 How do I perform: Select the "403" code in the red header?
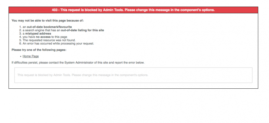[x=54, y=10]
